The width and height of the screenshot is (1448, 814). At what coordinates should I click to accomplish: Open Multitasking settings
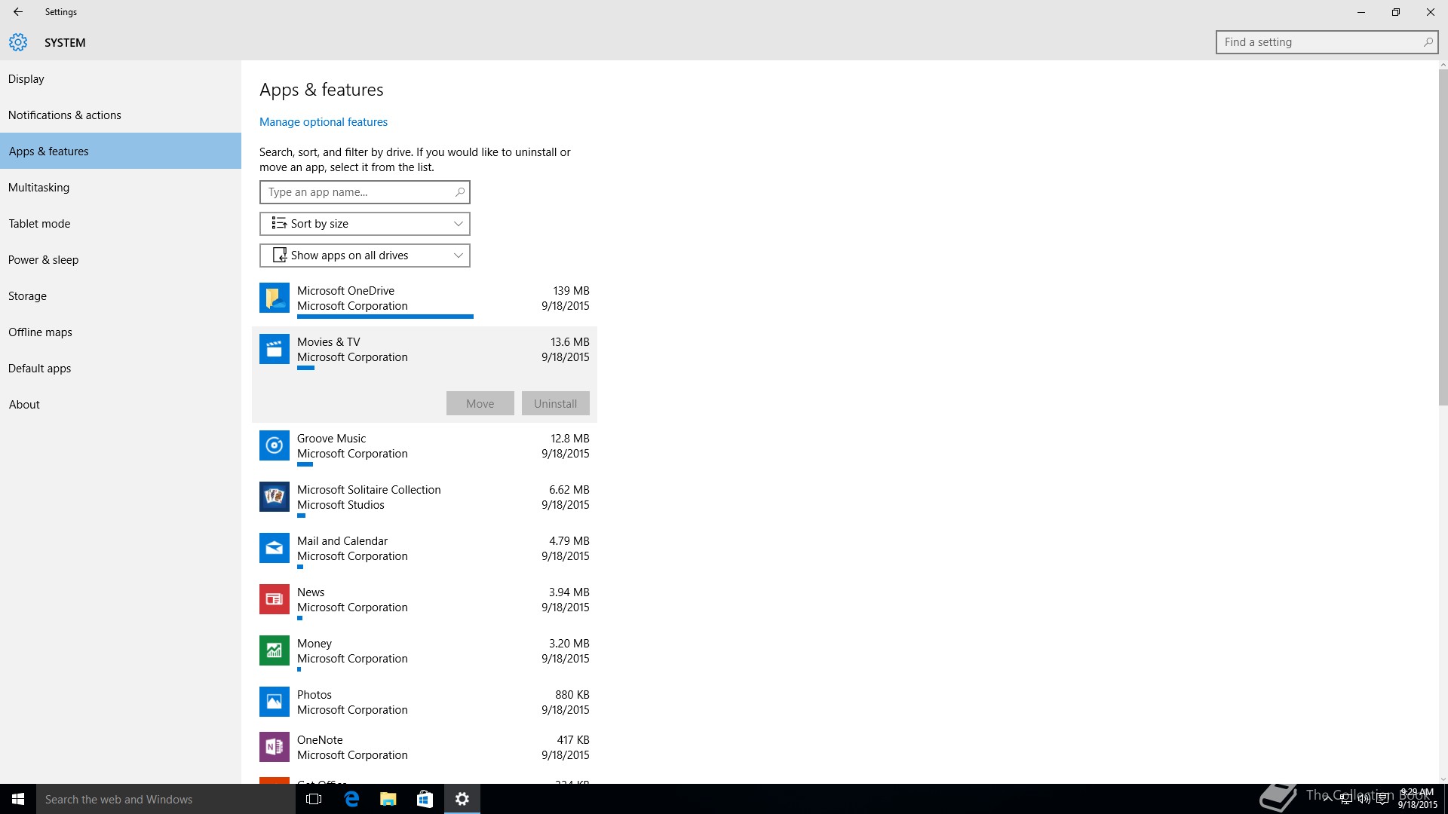(121, 188)
